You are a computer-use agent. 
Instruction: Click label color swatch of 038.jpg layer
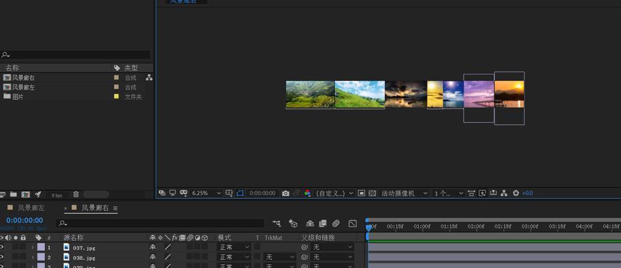click(41, 257)
